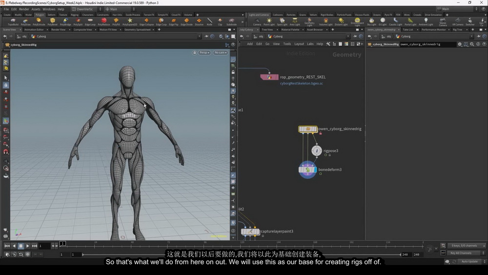Open the Persp viewport dropdown
488x275 pixels.
click(204, 53)
